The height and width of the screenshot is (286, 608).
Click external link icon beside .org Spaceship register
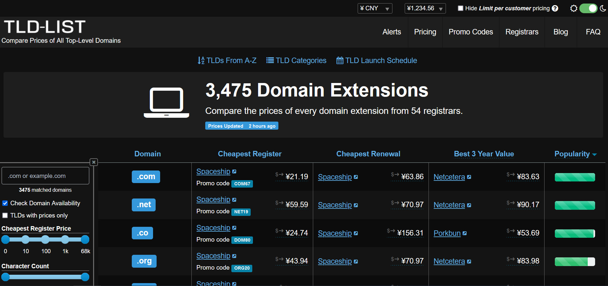point(234,256)
